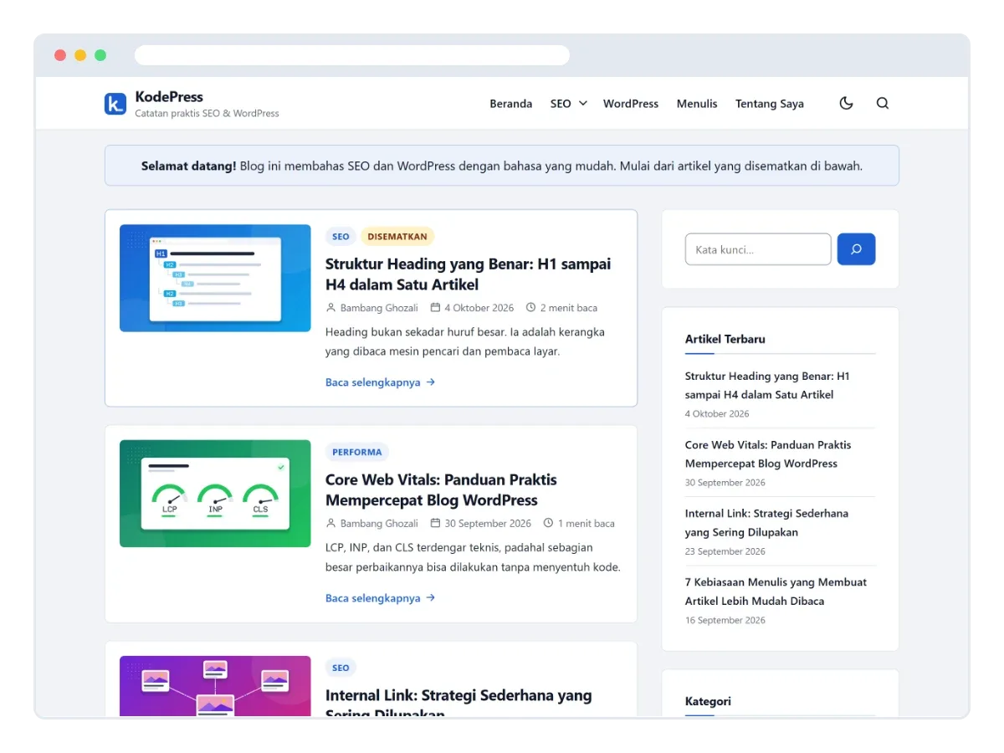Open the Struktur Heading article title in main list
The height and width of the screenshot is (753, 1004).
tap(468, 274)
